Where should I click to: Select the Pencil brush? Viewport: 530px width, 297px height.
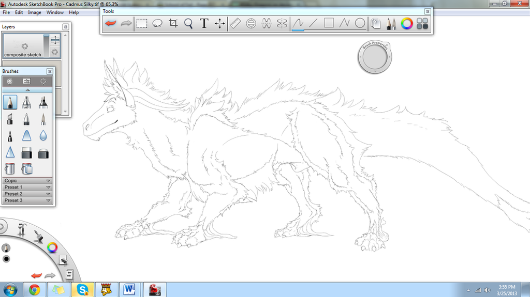click(x=10, y=102)
